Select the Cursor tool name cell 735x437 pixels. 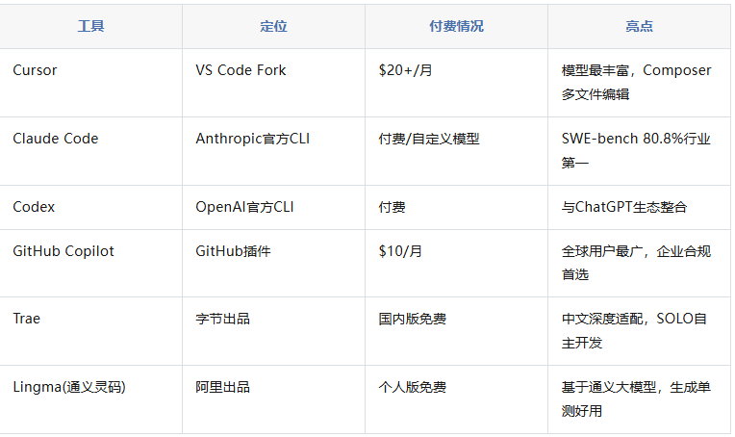click(x=91, y=83)
